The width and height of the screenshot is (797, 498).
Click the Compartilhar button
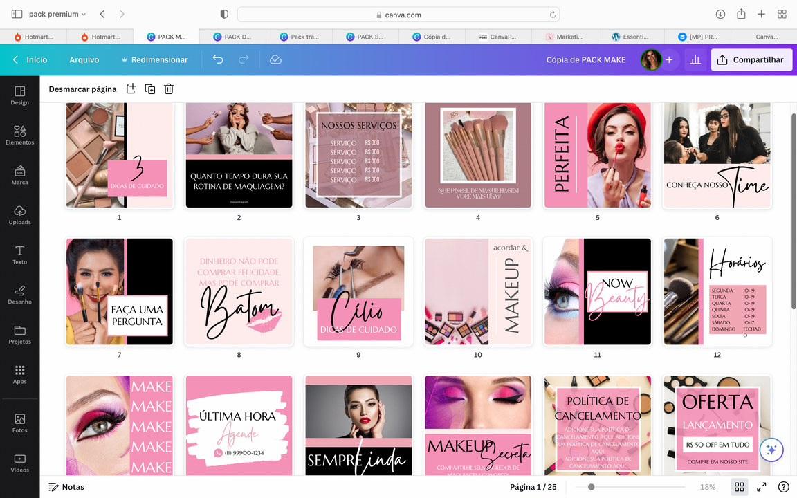(751, 60)
